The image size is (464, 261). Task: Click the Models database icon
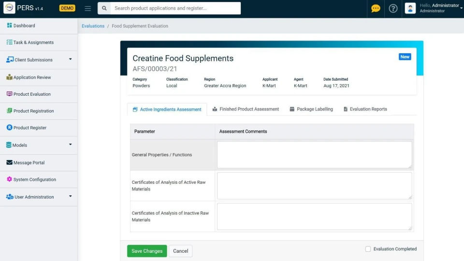(x=9, y=145)
